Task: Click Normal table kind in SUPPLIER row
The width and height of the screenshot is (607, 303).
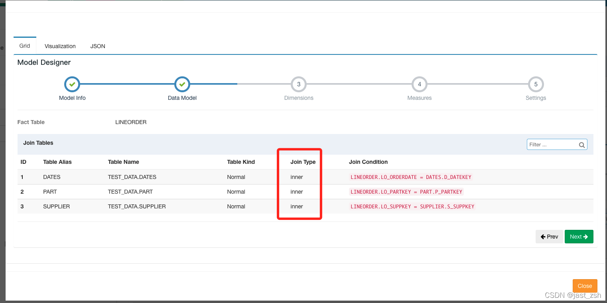Action: click(236, 206)
